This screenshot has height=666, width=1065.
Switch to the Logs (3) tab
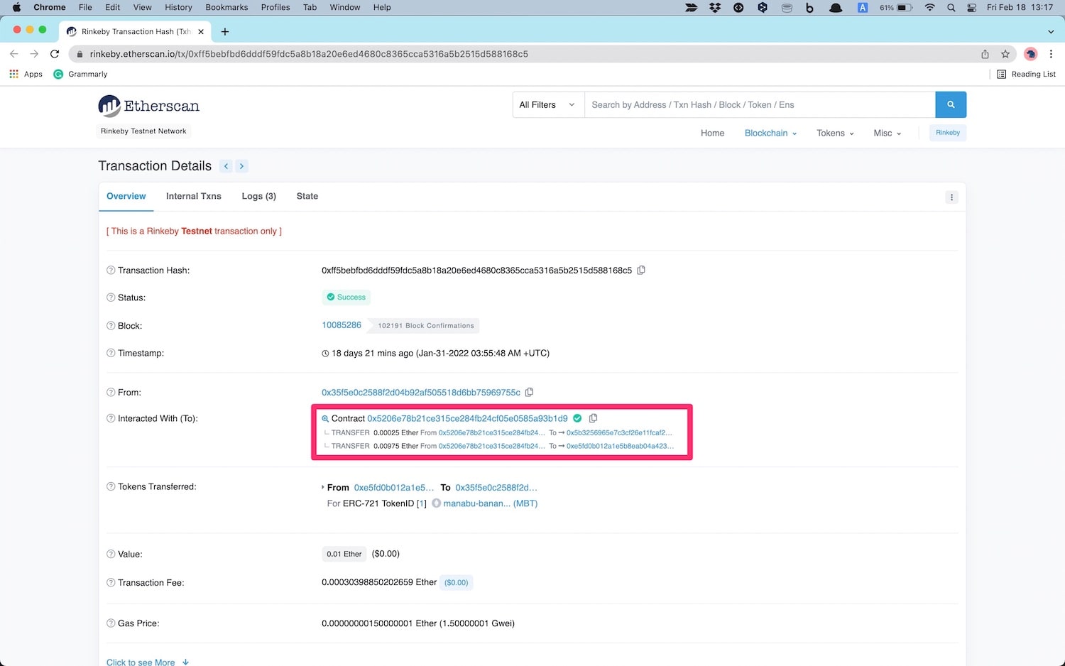(258, 196)
